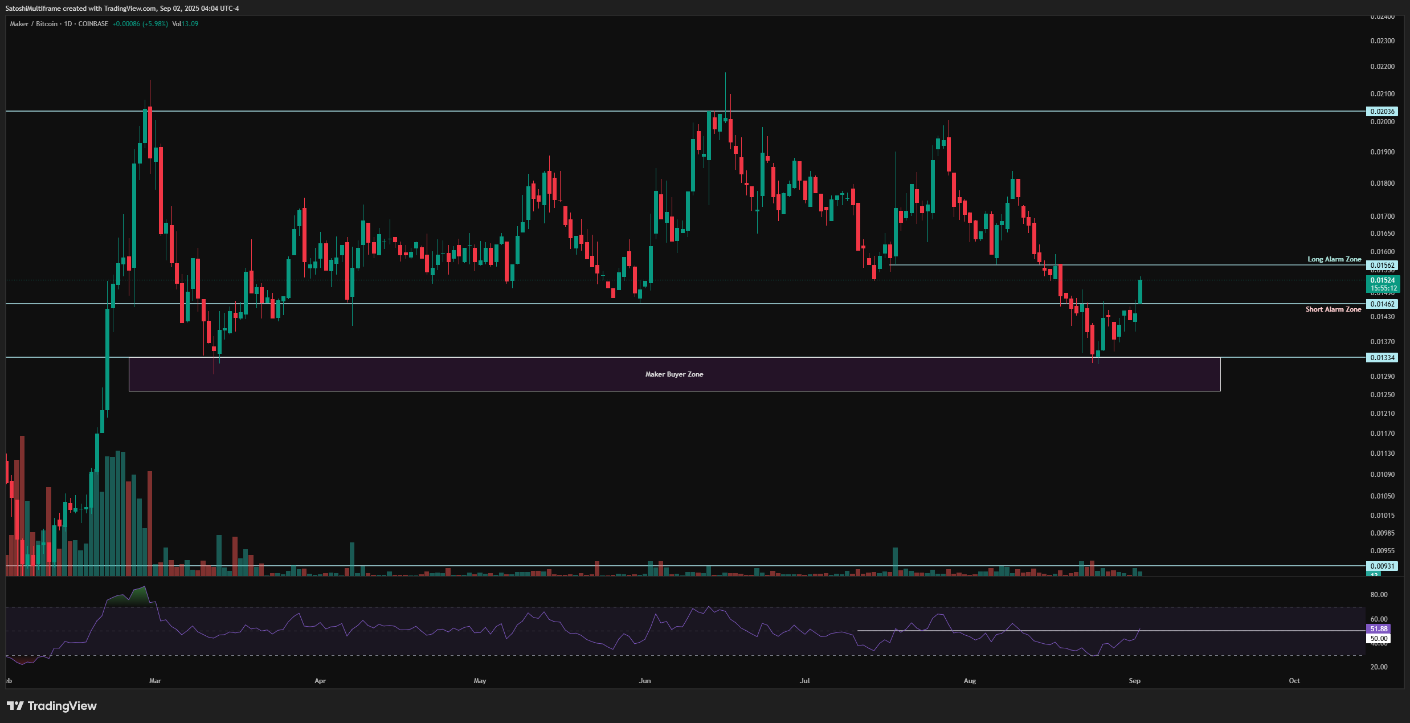Click the 0.01800 price scale label

1383,183
